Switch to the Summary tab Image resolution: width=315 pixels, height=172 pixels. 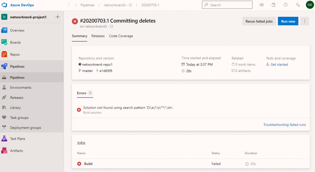(80, 36)
